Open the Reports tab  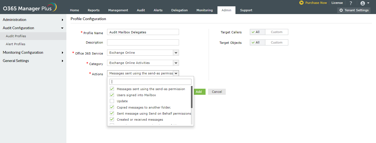(94, 10)
